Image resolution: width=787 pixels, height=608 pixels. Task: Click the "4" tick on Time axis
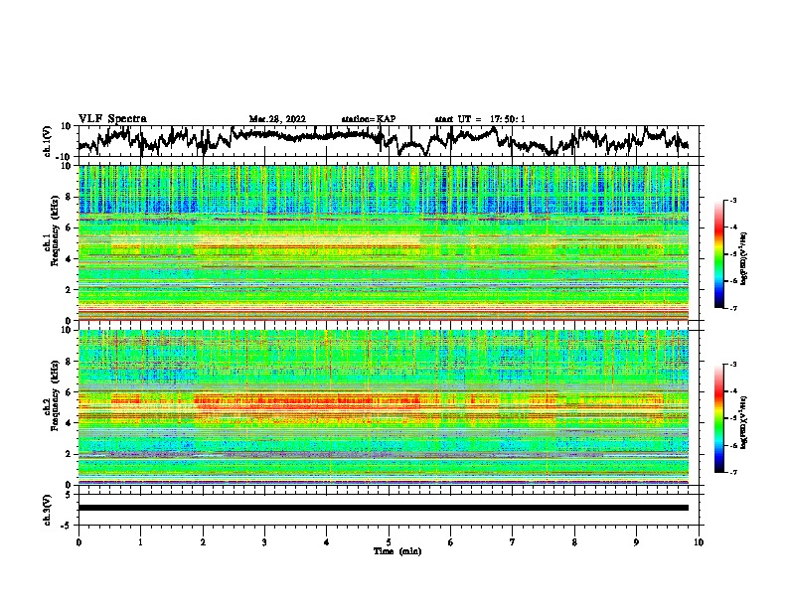click(327, 542)
